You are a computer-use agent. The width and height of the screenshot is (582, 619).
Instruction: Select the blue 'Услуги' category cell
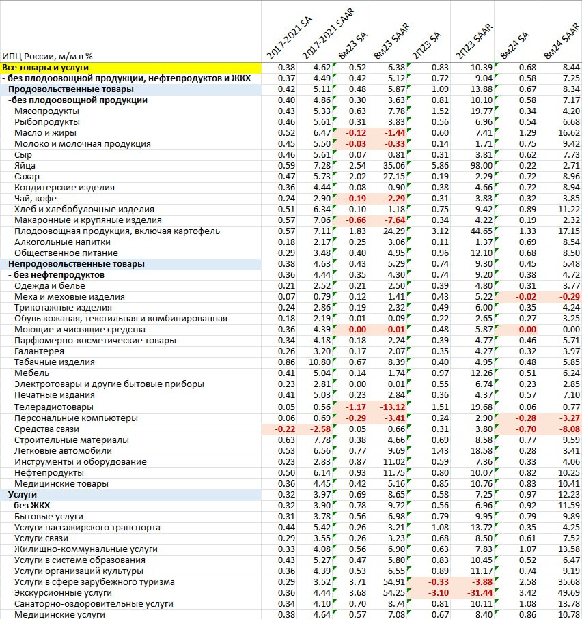tap(23, 494)
